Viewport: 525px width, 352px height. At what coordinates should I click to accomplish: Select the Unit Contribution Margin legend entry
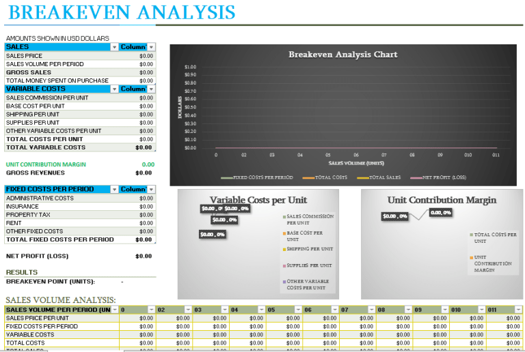(x=491, y=263)
